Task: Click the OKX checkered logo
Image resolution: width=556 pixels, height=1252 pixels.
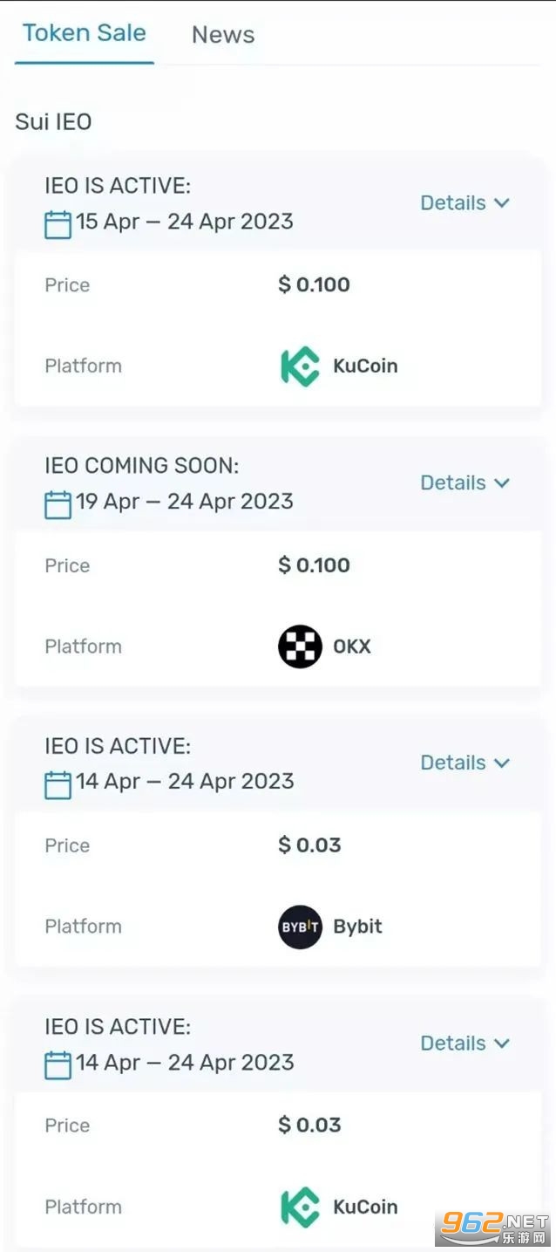Action: tap(300, 647)
